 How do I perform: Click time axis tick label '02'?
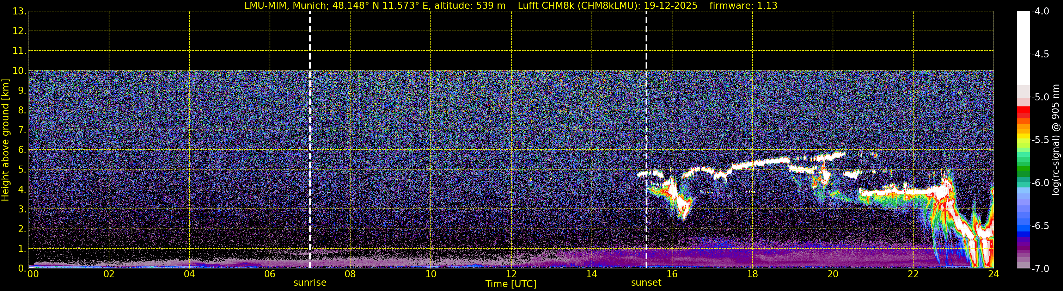click(x=109, y=274)
